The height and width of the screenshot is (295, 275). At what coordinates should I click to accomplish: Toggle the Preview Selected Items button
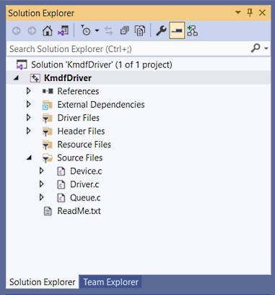click(x=177, y=30)
